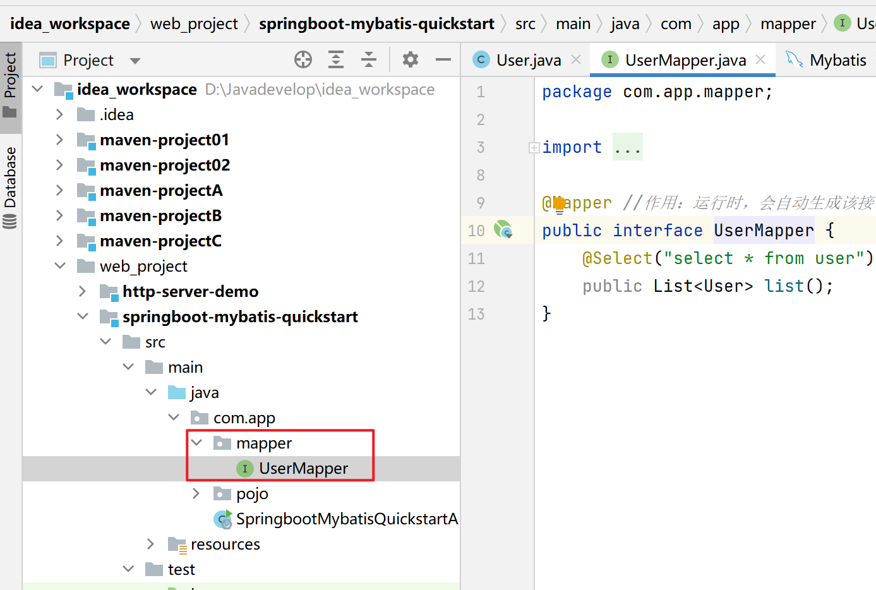This screenshot has height=590, width=876.
Task: Expand the maven-project01 module
Action: click(x=59, y=140)
